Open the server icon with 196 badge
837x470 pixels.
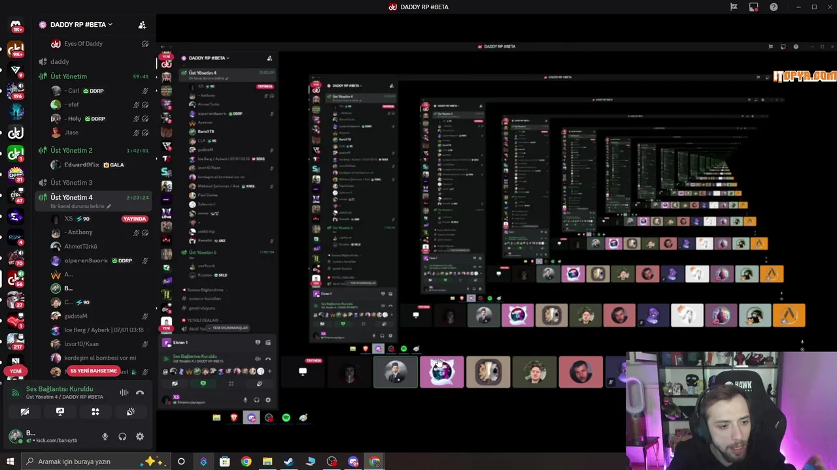tap(16, 91)
